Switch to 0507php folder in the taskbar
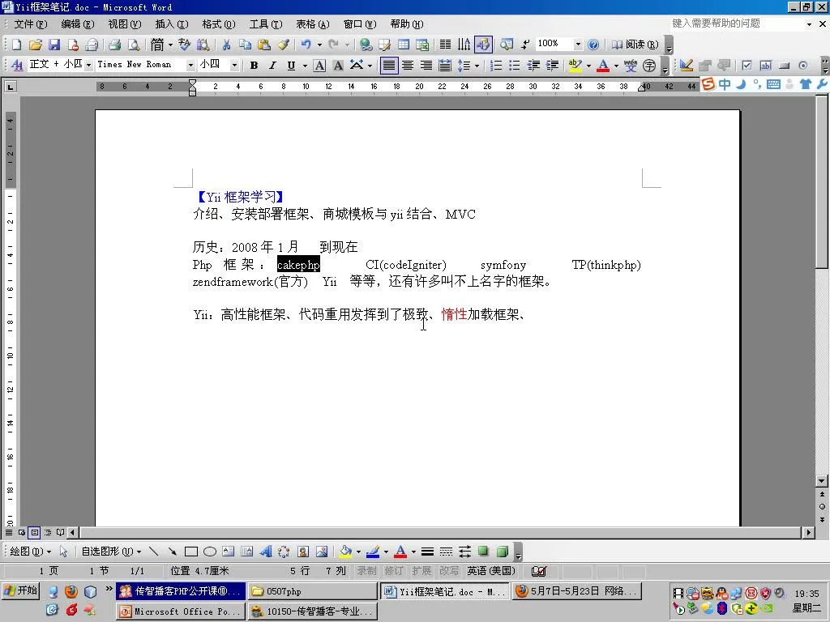 point(312,591)
